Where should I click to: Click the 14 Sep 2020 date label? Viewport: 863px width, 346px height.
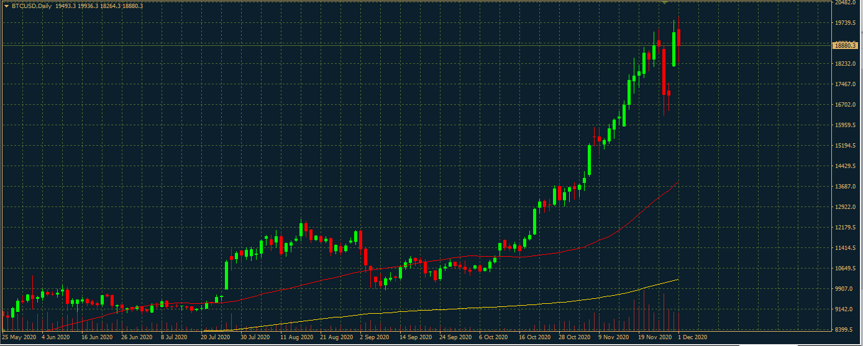point(416,338)
